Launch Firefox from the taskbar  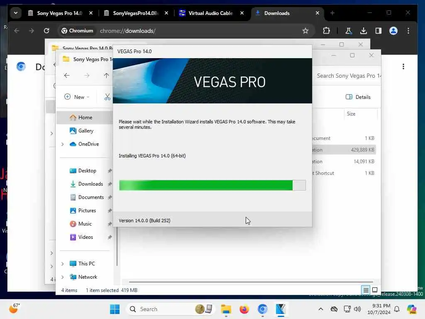tap(244, 309)
